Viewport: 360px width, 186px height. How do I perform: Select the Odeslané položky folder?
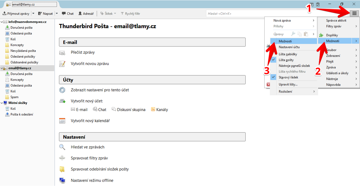click(x=23, y=57)
